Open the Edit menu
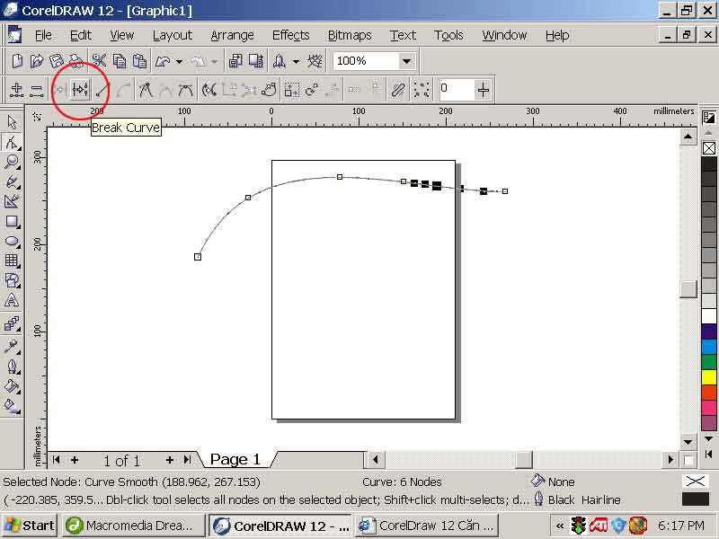 pos(81,35)
